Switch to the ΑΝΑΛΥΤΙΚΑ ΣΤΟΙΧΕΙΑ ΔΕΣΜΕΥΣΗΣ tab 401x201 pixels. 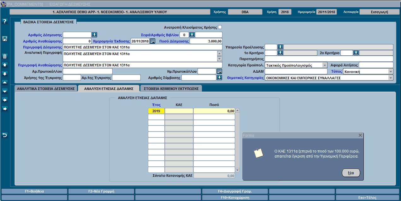pos(45,88)
